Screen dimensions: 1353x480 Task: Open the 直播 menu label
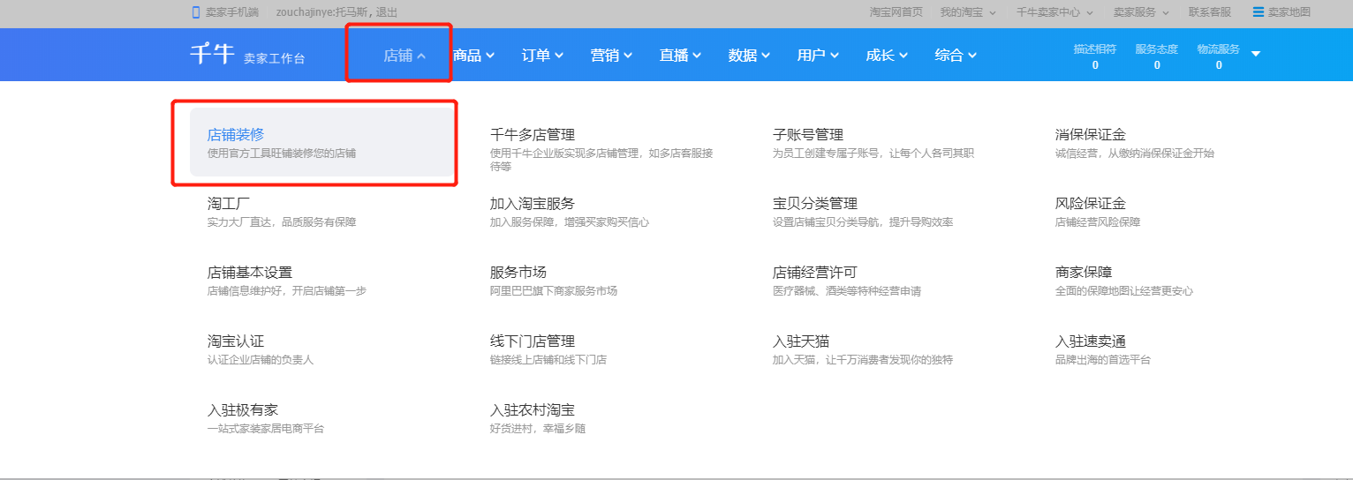[673, 55]
